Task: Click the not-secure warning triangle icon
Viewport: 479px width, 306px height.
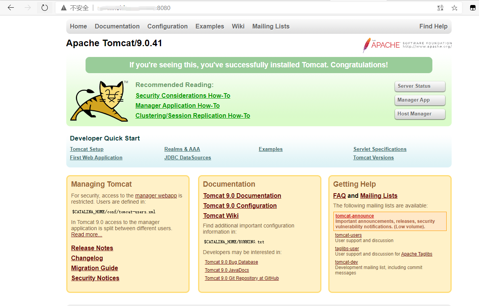Action: pyautogui.click(x=64, y=8)
